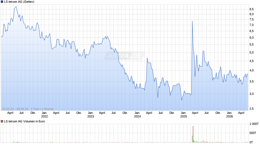Click the 6,5 price axis label
The width and height of the screenshot is (260, 145).
pos(251,31)
